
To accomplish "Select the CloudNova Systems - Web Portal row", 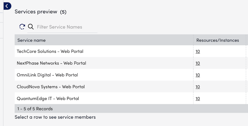I will [x=51, y=87].
